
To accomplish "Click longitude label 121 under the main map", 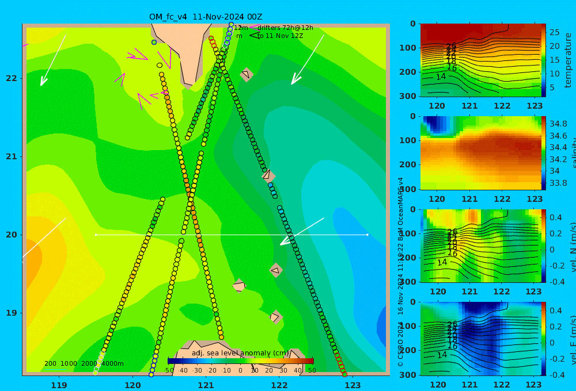I will 206,385.
